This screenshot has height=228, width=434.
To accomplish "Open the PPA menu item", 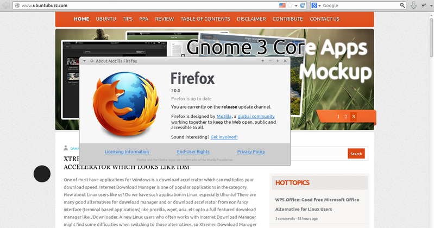I will click(143, 19).
